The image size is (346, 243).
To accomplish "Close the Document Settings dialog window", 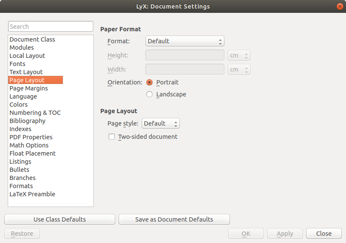I will tap(340, 6).
